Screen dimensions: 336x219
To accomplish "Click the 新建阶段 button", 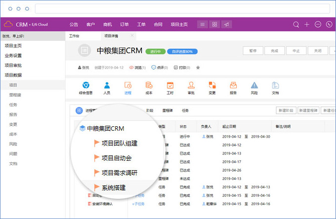I will pos(286,110).
